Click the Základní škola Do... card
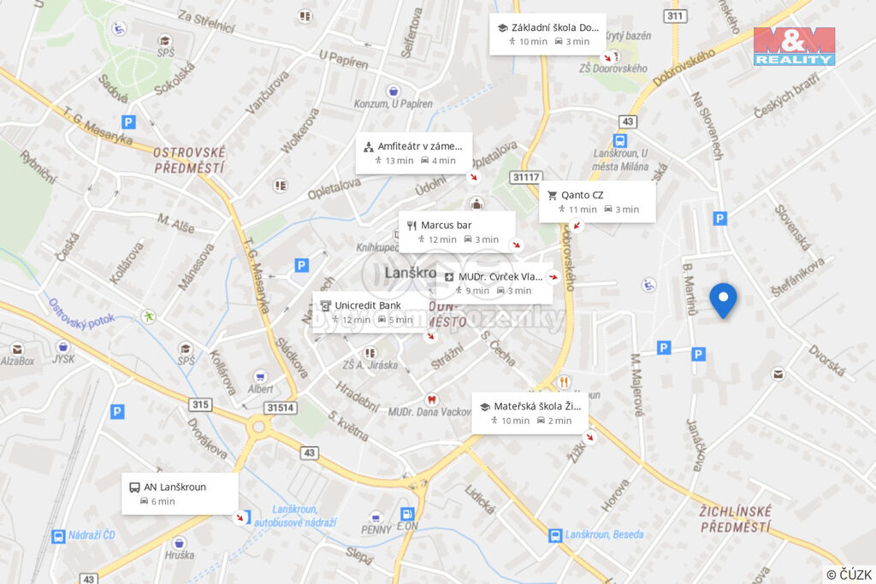Image resolution: width=876 pixels, height=584 pixels. pos(548,34)
